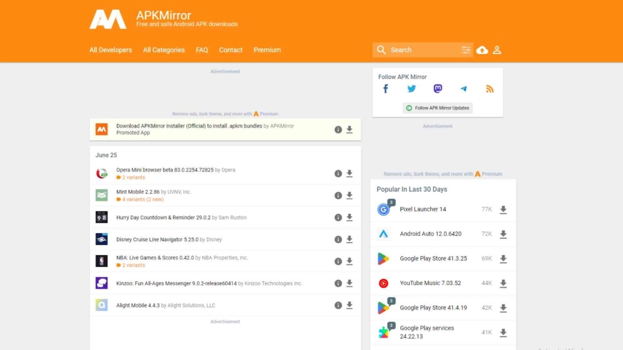Show info for Mint Mobile 2.2.86
The image size is (623, 350).
pos(338,196)
